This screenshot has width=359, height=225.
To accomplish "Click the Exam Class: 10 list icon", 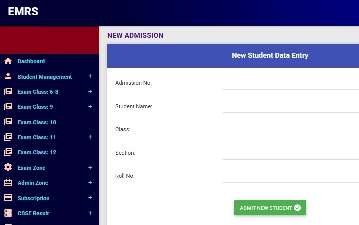I will click(8, 122).
